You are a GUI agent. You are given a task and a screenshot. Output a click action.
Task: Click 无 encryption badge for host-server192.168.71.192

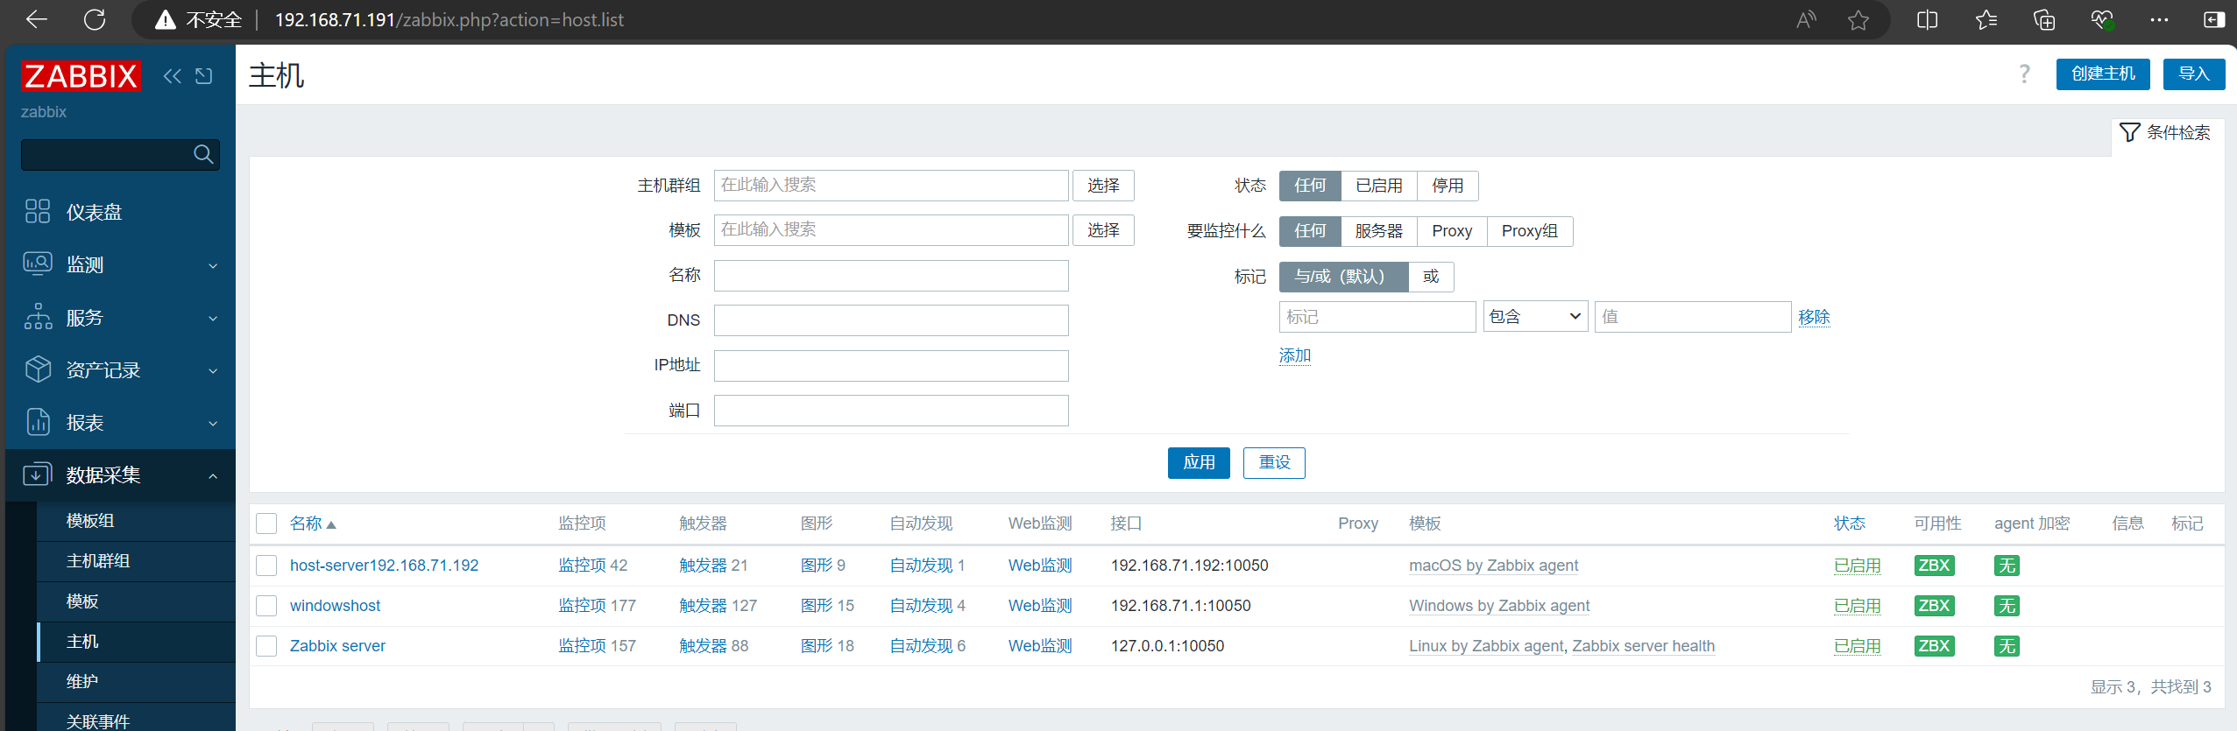[2007, 566]
